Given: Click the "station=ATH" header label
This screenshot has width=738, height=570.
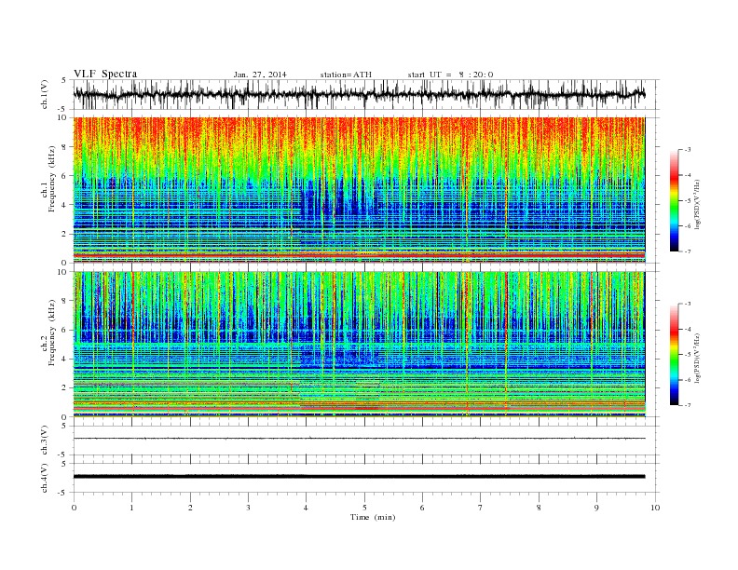Looking at the screenshot, I should (x=346, y=75).
